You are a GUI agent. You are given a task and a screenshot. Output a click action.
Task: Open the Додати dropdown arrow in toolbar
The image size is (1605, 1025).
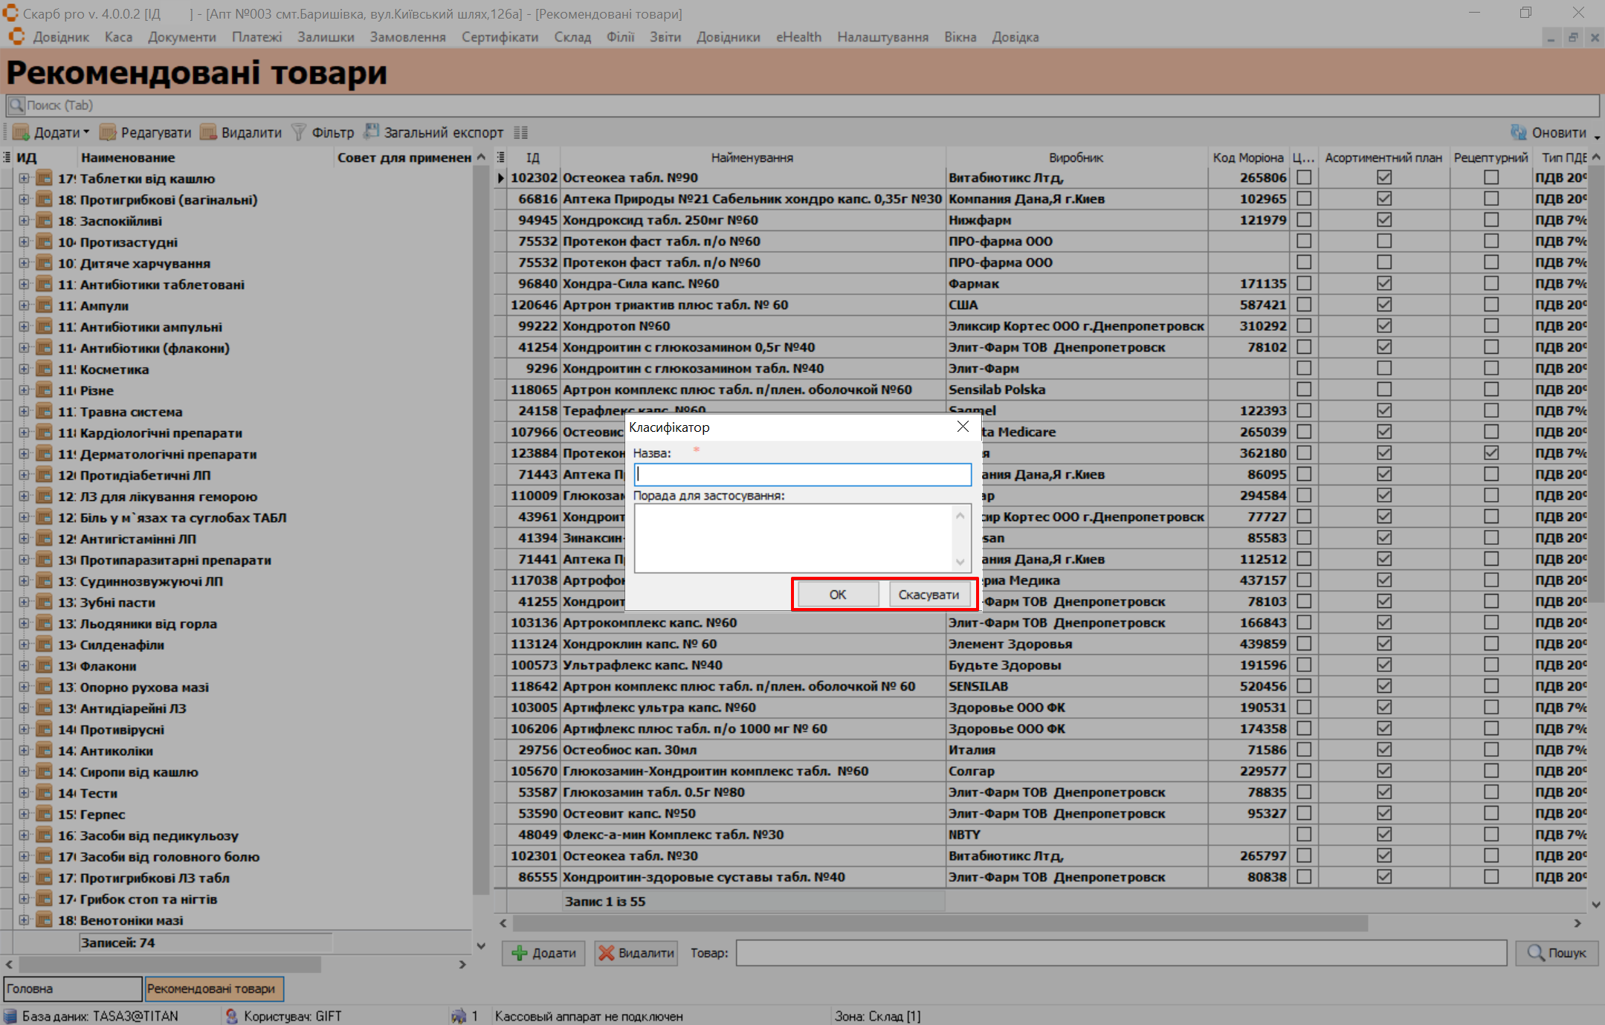(x=86, y=132)
